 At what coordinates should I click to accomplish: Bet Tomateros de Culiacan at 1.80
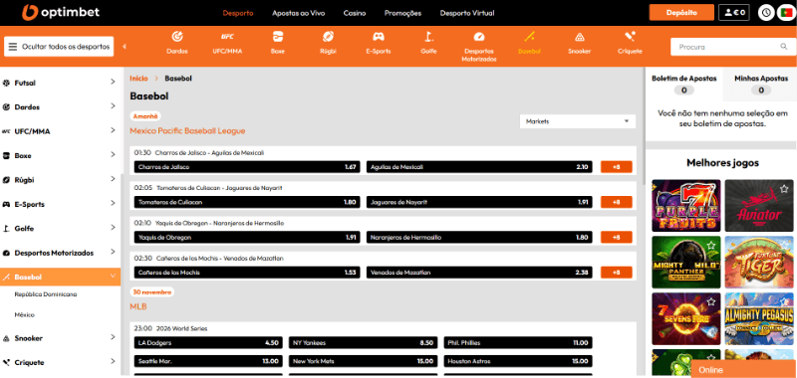(247, 202)
